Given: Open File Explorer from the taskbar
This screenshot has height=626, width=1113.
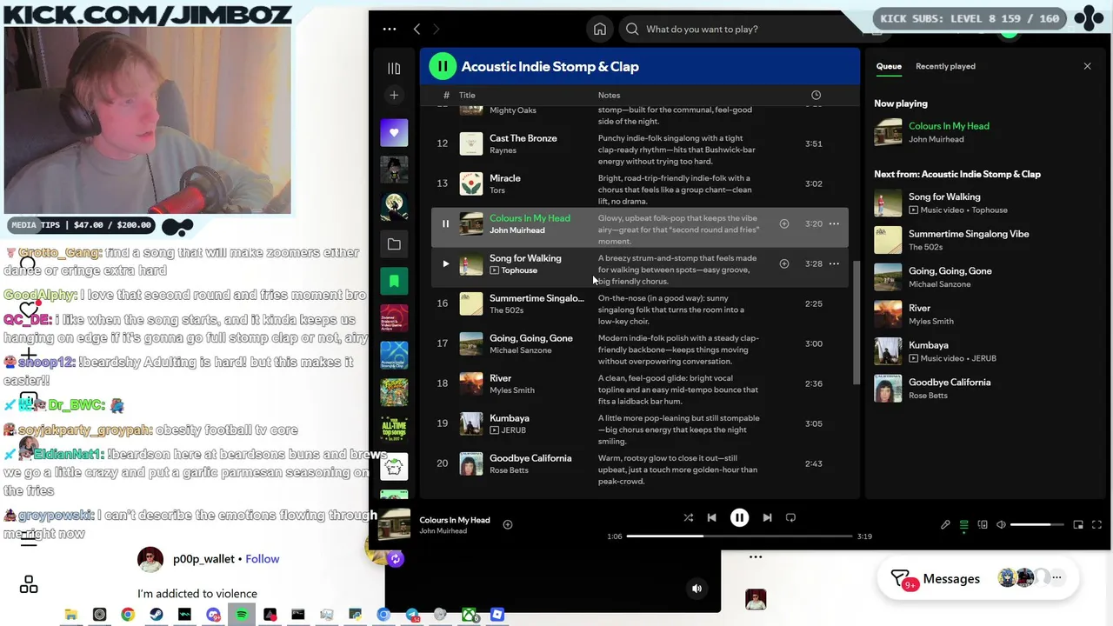Looking at the screenshot, I should pyautogui.click(x=71, y=615).
